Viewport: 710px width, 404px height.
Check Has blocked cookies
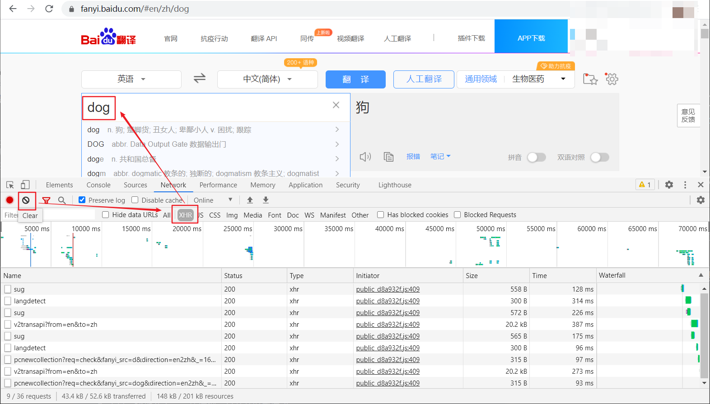(x=380, y=214)
